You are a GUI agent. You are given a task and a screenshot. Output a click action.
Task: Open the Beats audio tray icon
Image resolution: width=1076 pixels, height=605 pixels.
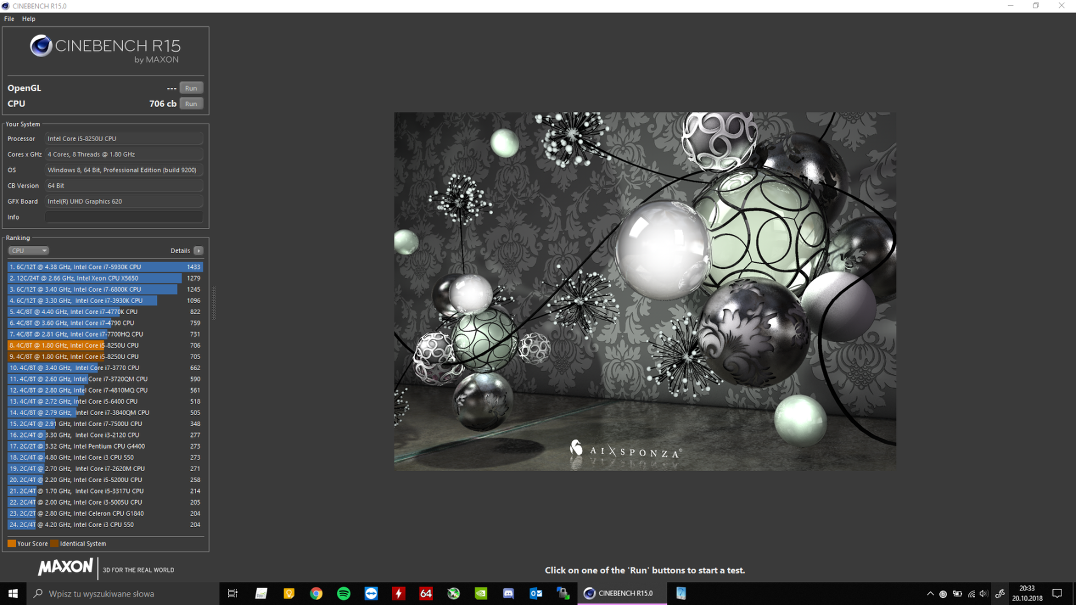(943, 594)
